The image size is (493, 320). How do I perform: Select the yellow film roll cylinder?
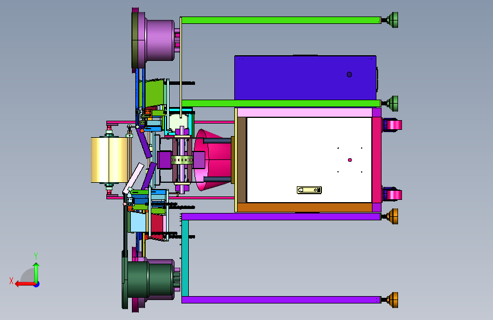[110, 159]
